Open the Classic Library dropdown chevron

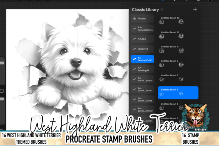(x=162, y=9)
